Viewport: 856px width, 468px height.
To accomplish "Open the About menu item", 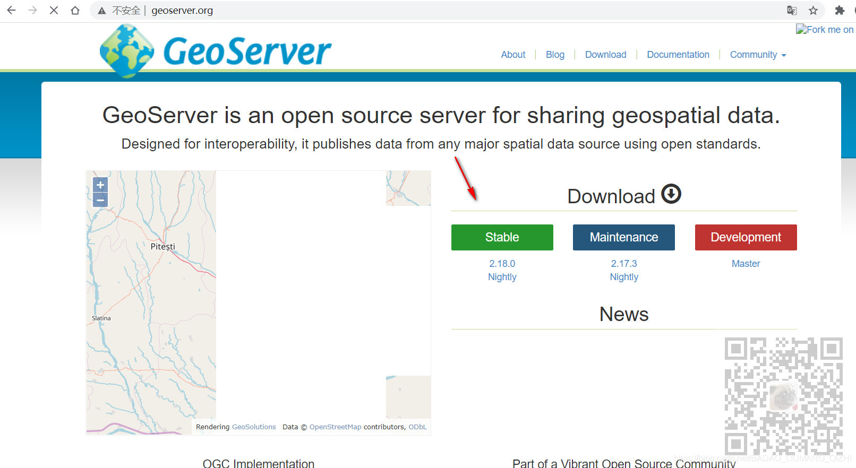I will point(513,55).
